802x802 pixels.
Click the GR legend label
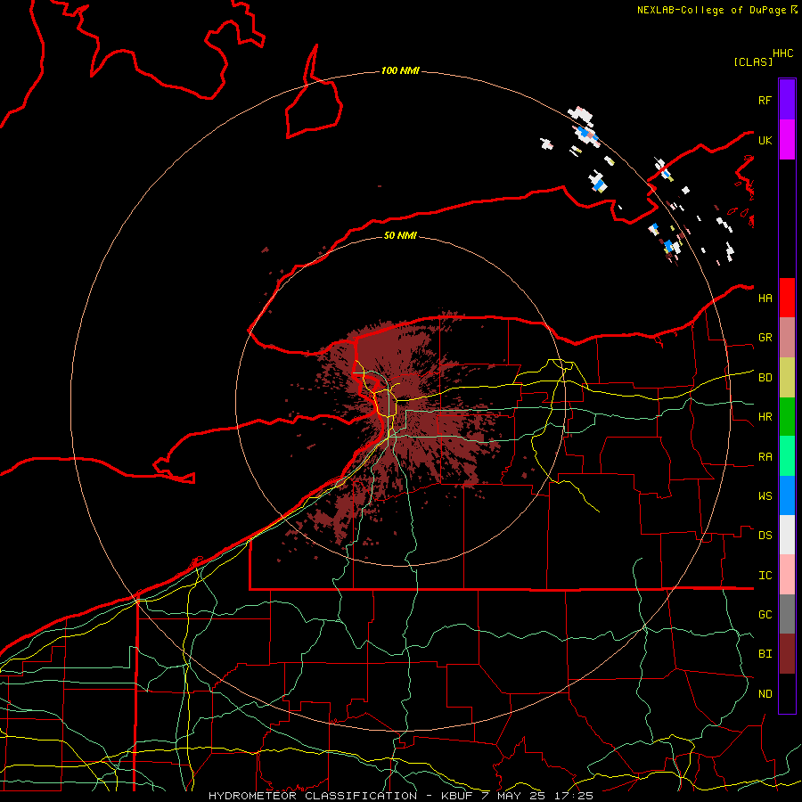[765, 338]
